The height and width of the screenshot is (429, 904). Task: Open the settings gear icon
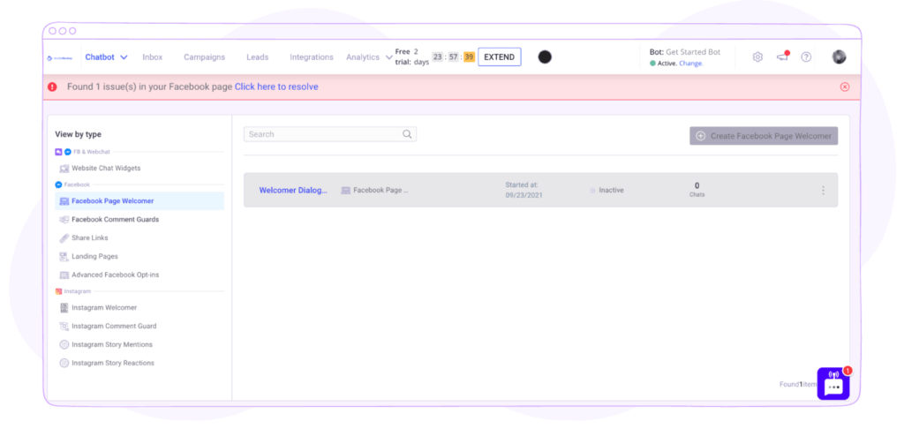point(757,56)
